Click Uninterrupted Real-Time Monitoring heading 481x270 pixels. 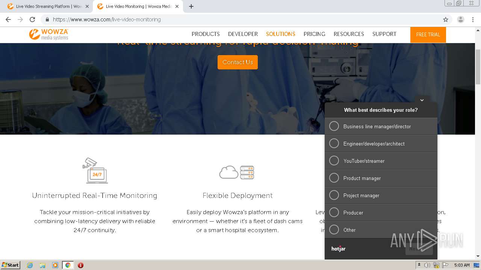tap(95, 196)
